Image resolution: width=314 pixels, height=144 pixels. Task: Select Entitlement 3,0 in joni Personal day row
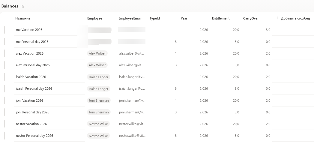pos(237,112)
